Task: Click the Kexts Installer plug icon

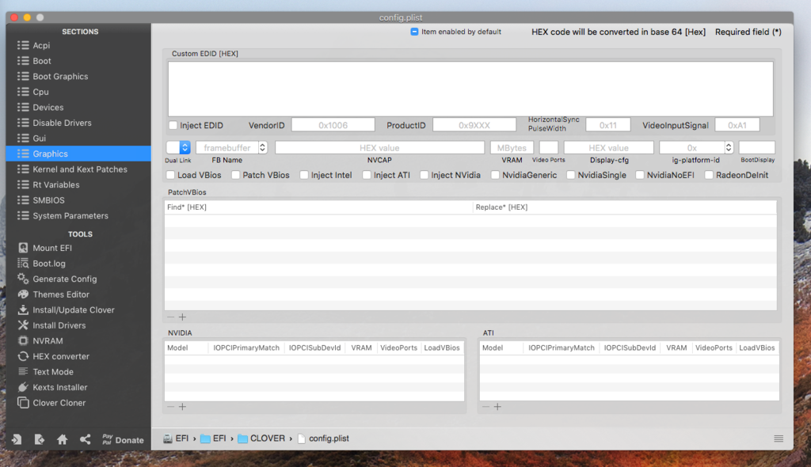Action: click(23, 387)
